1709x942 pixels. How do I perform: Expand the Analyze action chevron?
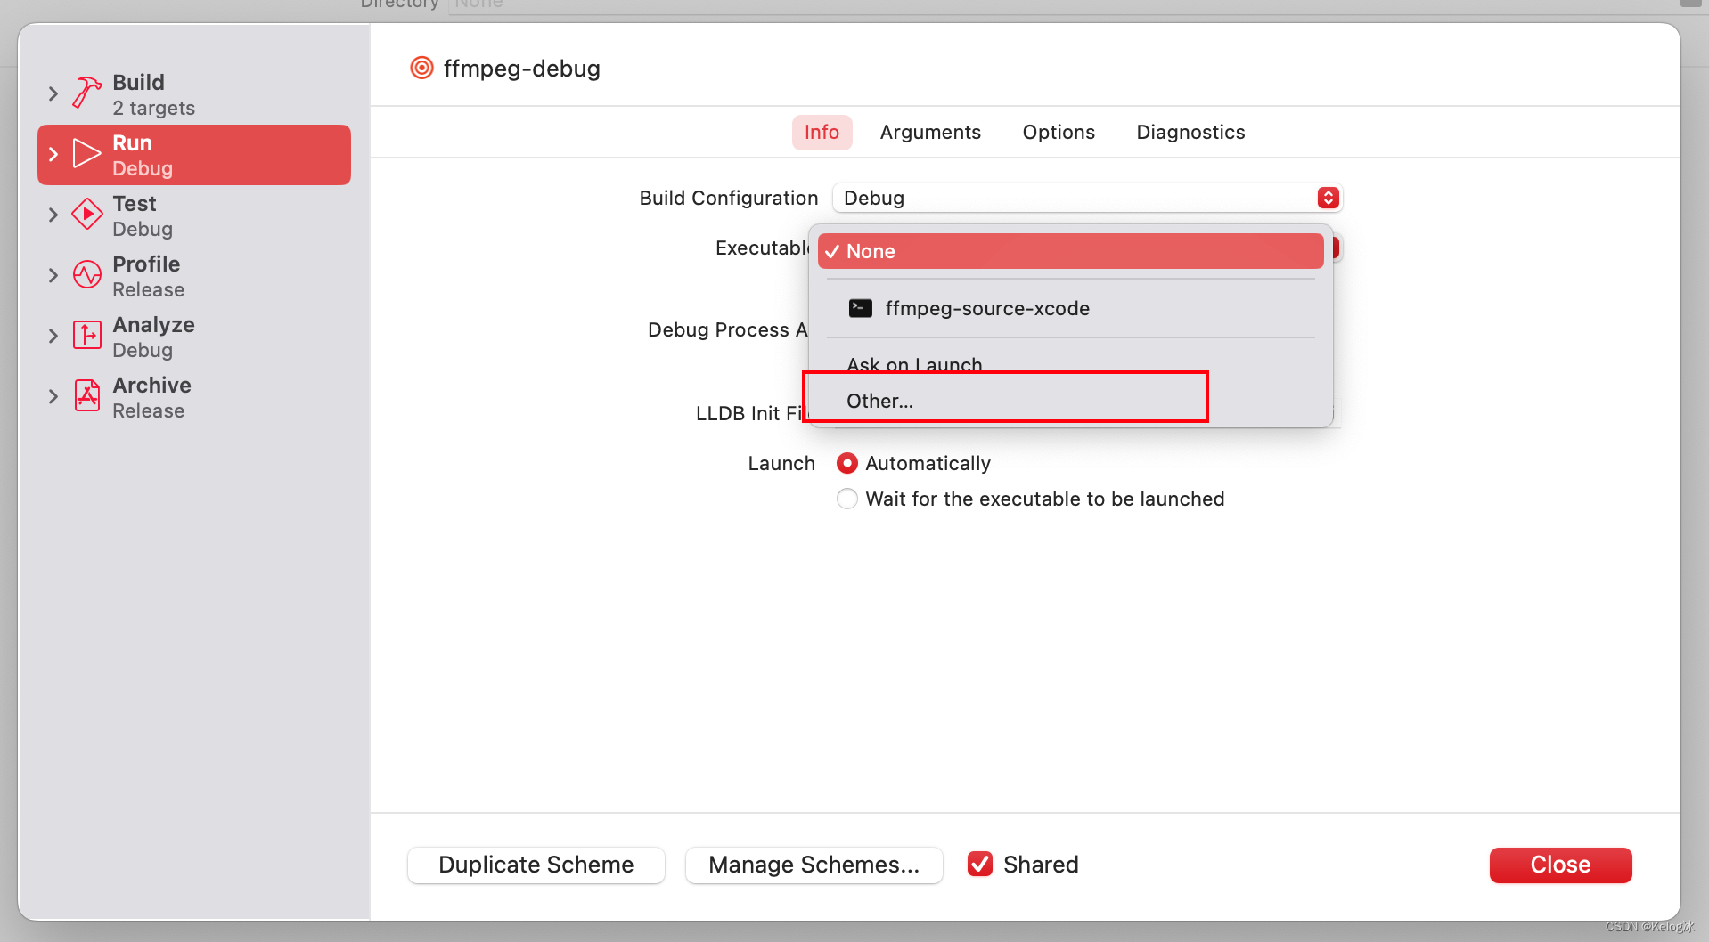pos(53,336)
